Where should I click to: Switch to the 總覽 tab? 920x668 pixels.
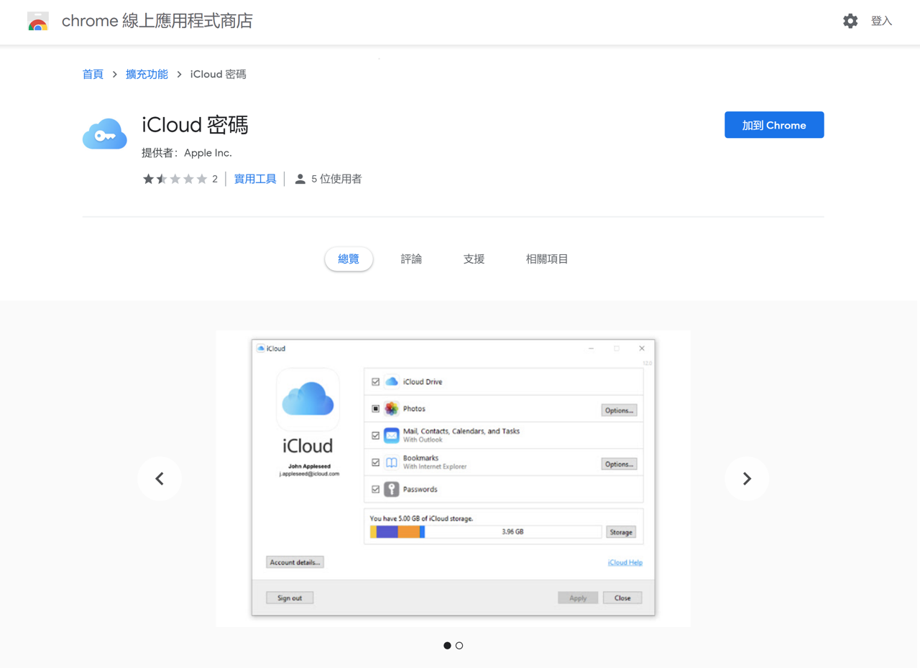[349, 259]
